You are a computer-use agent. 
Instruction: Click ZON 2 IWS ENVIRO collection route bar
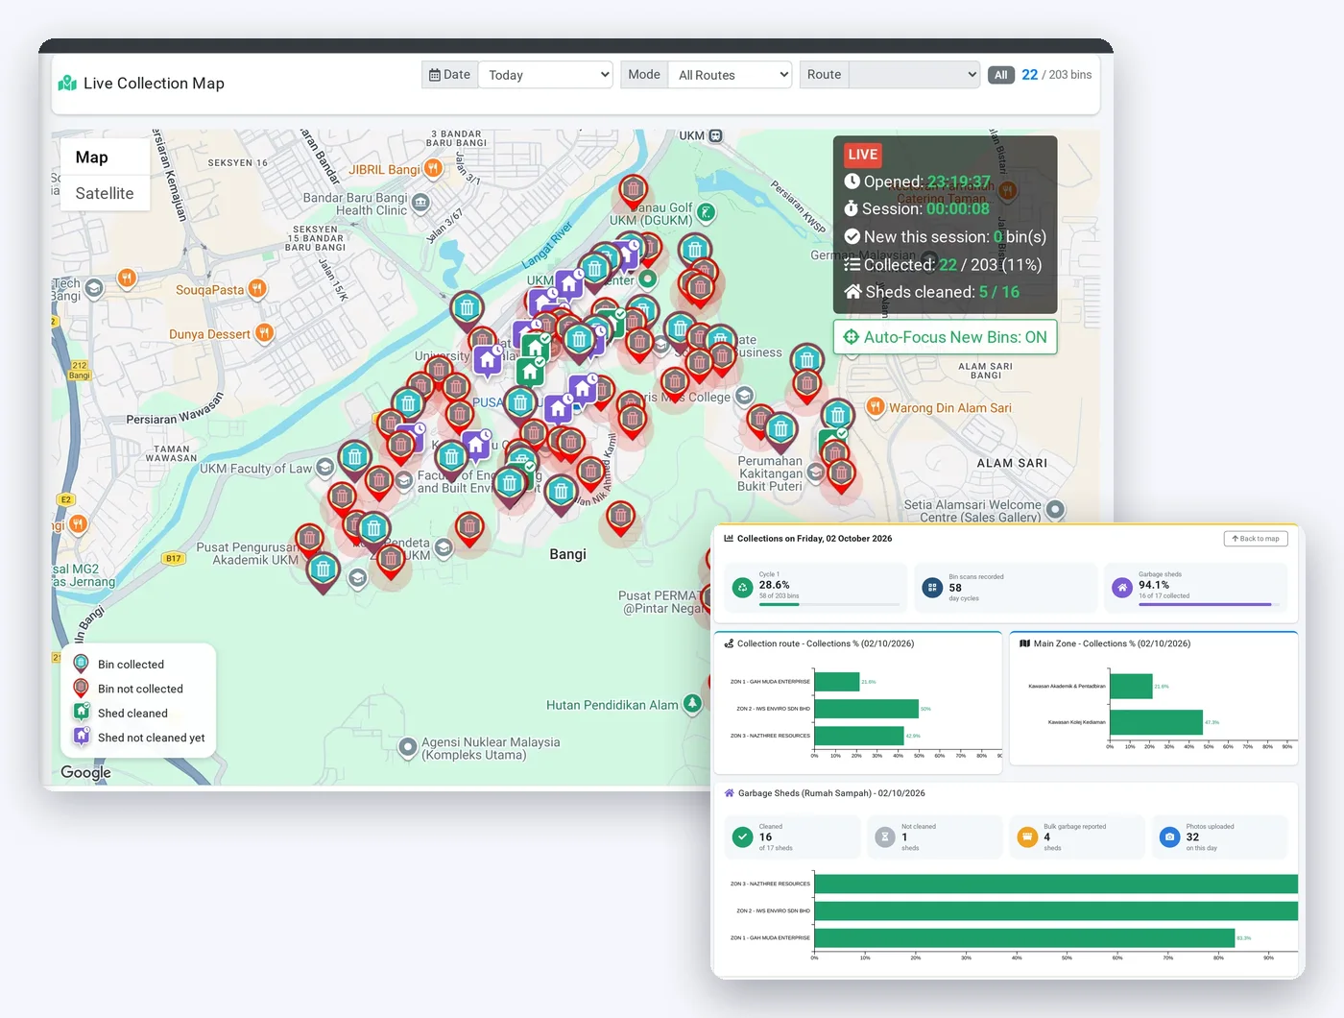tap(866, 709)
